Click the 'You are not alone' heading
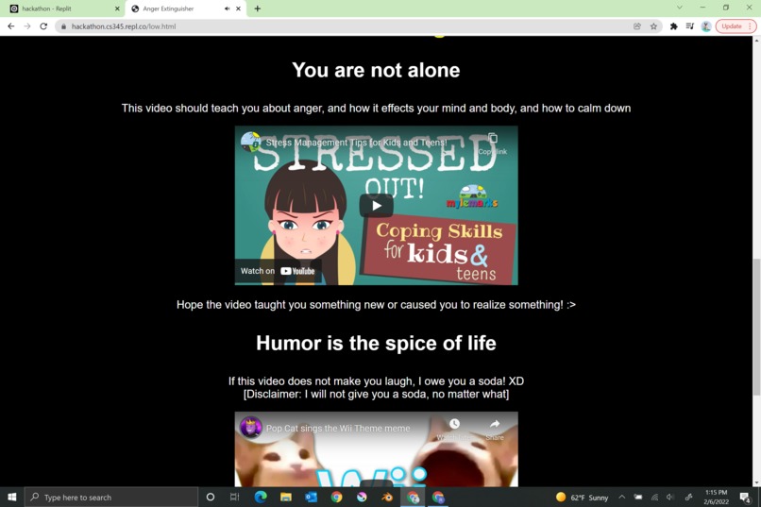The image size is (761, 507). 376,70
